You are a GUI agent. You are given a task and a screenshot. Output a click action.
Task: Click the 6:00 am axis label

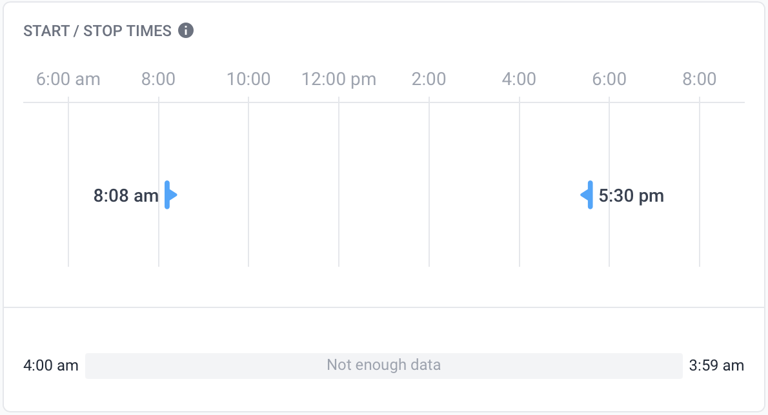click(x=68, y=79)
